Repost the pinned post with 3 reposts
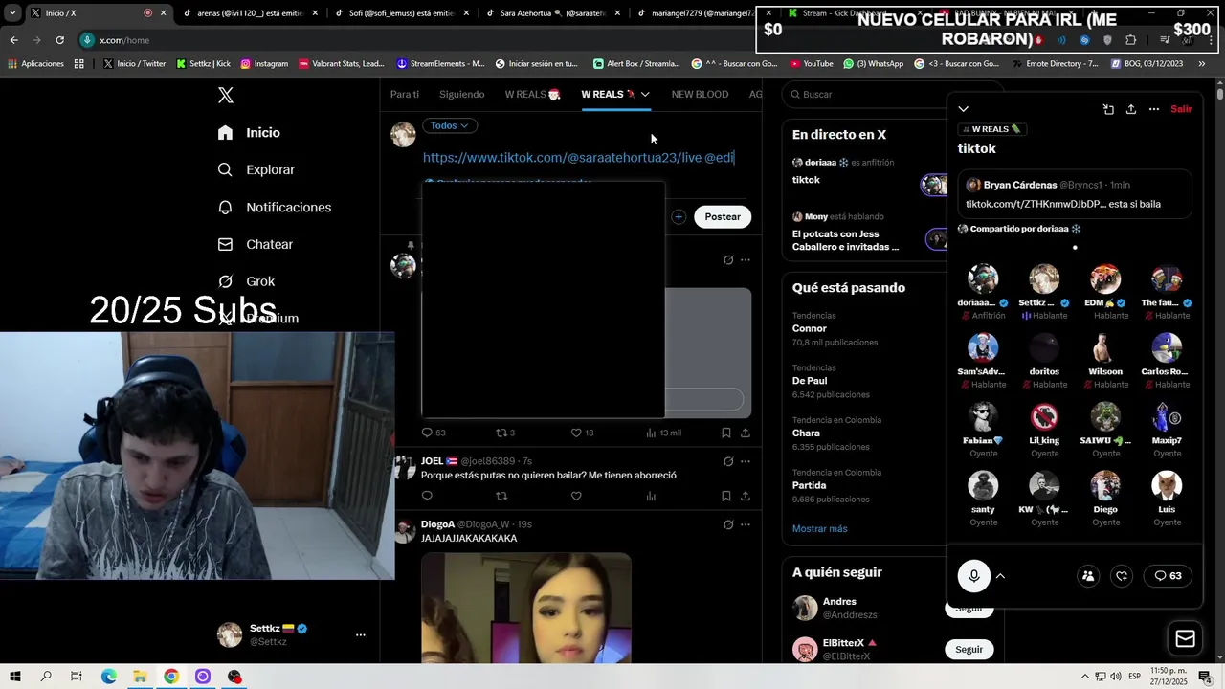Viewport: 1225px width, 689px height. 504,433
